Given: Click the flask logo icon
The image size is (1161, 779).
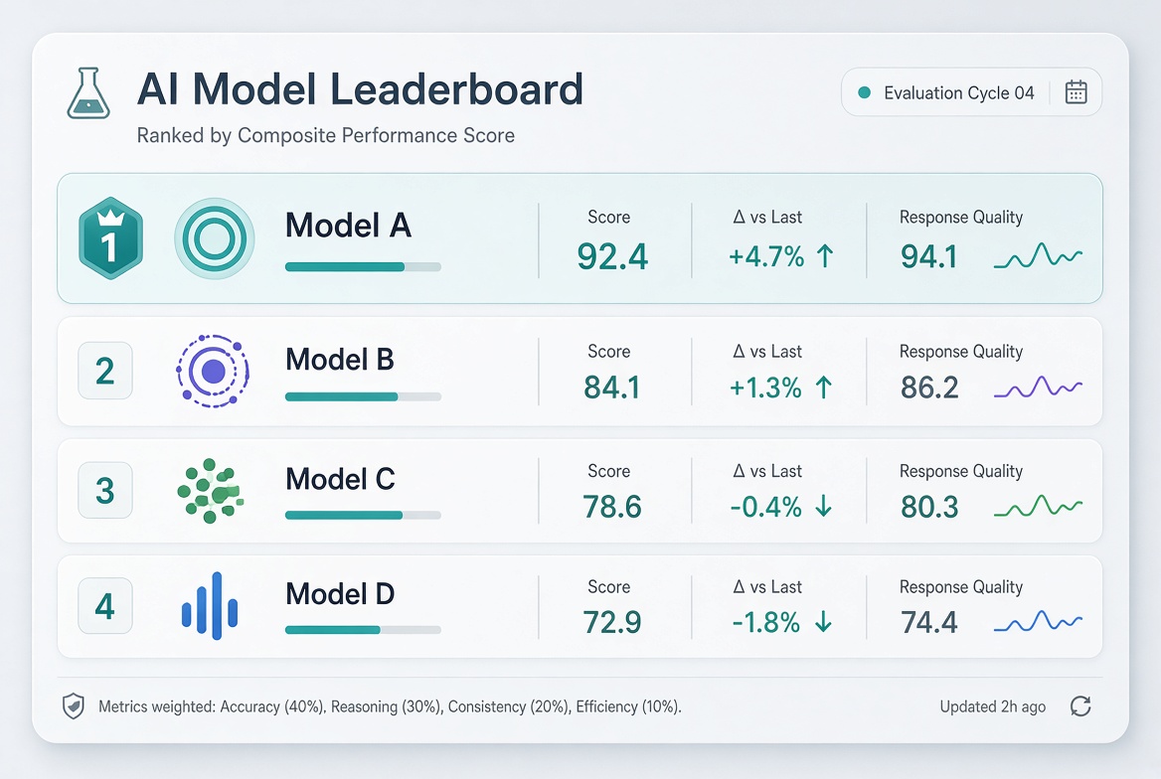Looking at the screenshot, I should tap(88, 93).
